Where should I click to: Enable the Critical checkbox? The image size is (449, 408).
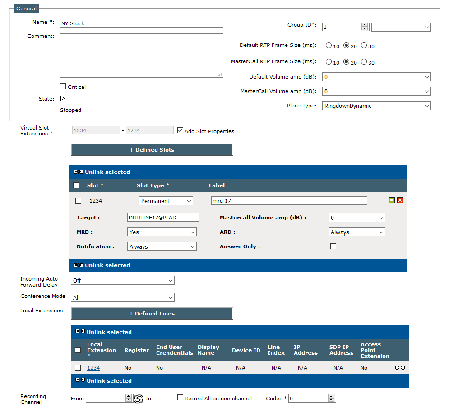[63, 87]
